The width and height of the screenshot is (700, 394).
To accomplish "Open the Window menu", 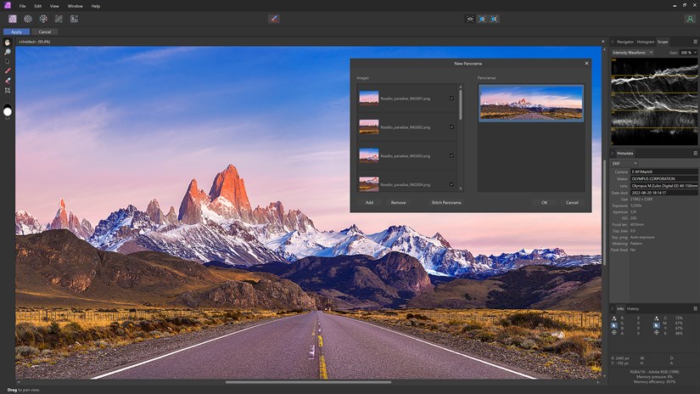I will [x=75, y=6].
